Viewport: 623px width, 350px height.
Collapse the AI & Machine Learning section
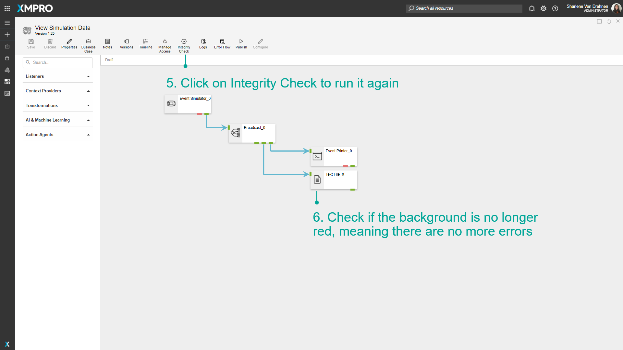coord(88,120)
